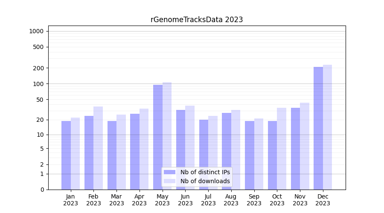Click the chart title rGenomeTracksData 2023
This screenshot has height=213, width=384.
pos(197,20)
